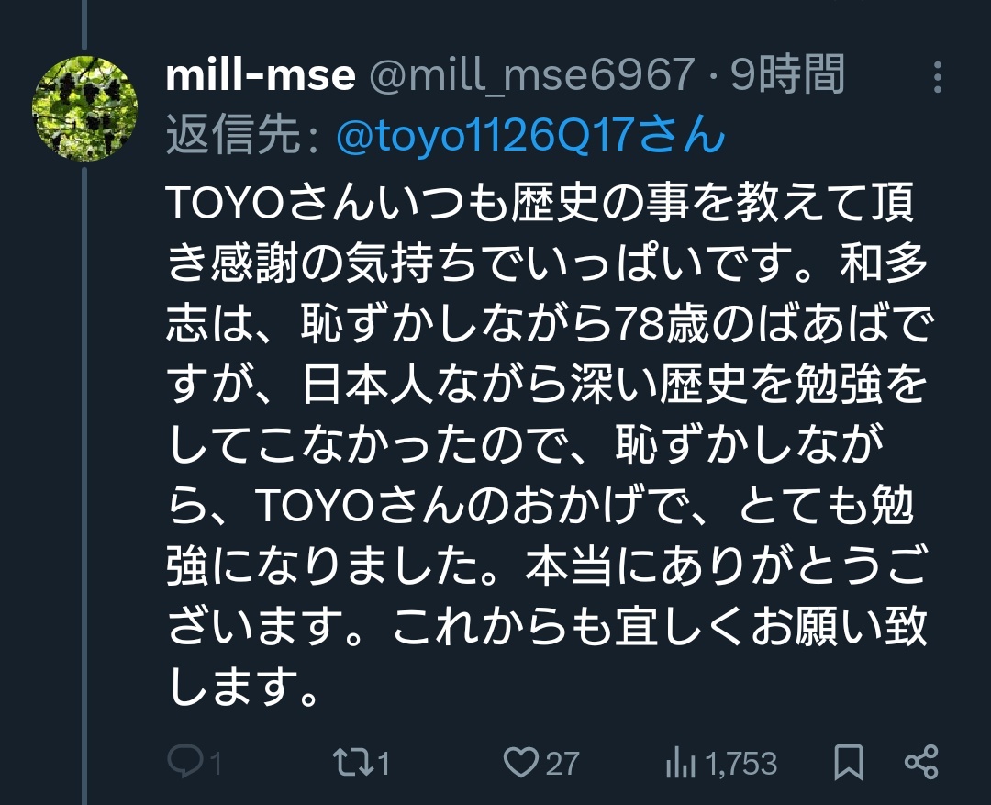This screenshot has height=805, width=991.
Task: Tap the share icon
Action: [921, 762]
